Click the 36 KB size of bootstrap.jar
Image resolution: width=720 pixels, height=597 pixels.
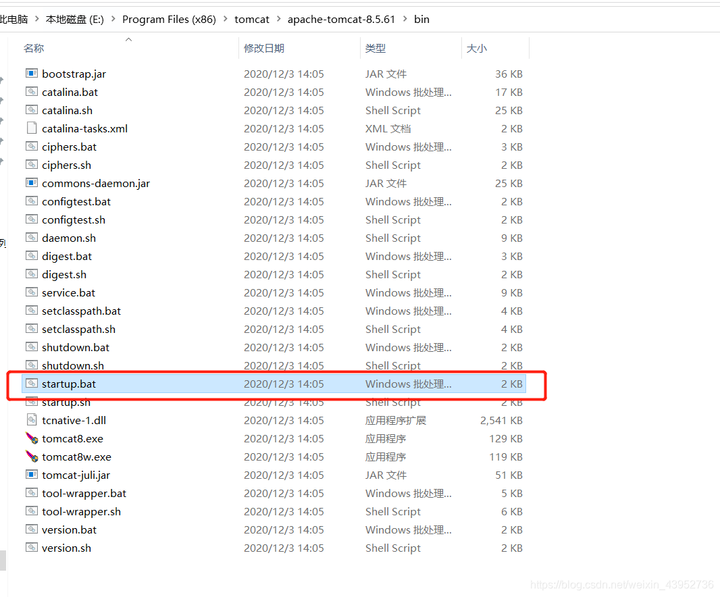click(509, 74)
